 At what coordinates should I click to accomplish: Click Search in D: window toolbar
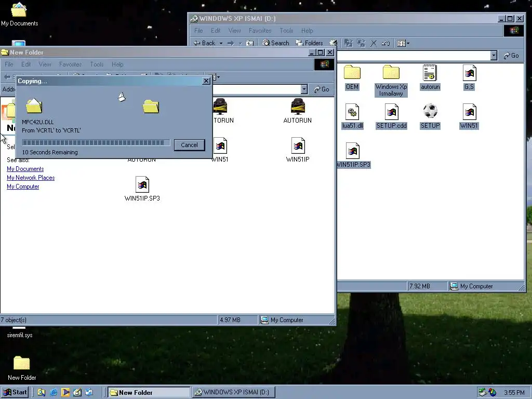276,43
